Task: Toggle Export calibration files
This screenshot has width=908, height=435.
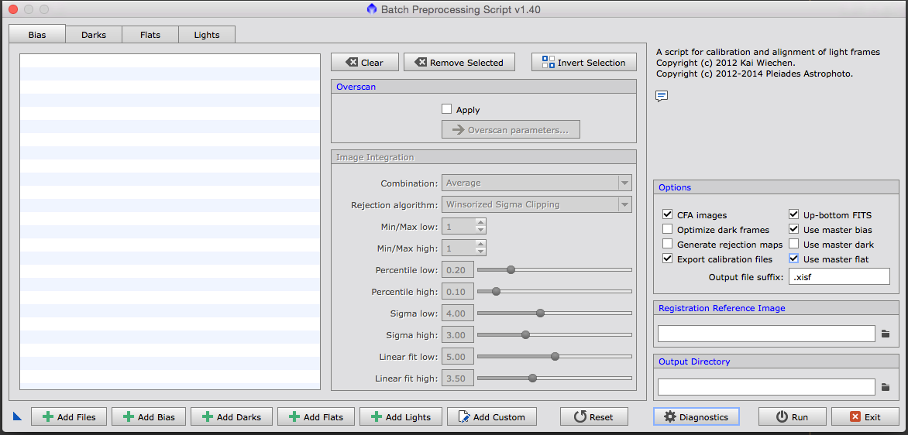Action: 668,259
